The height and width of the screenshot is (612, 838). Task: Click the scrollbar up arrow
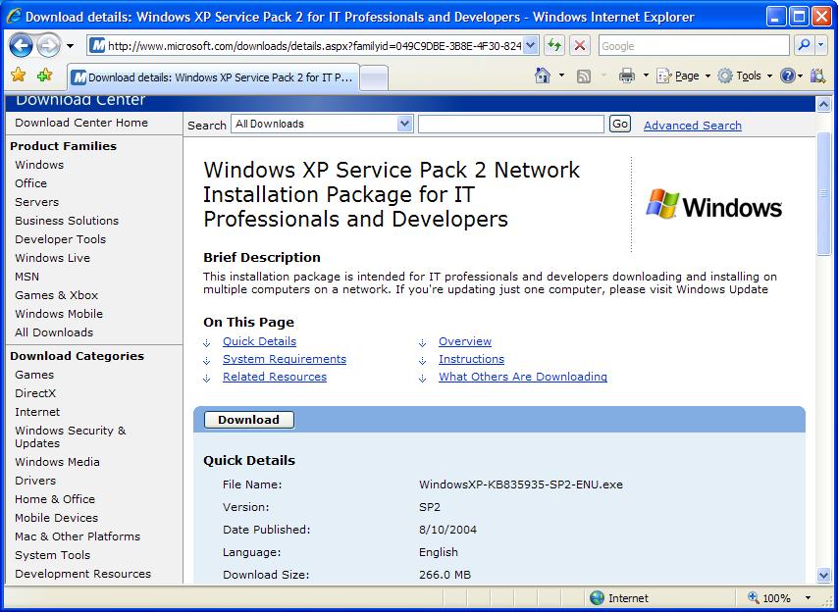[x=823, y=104]
